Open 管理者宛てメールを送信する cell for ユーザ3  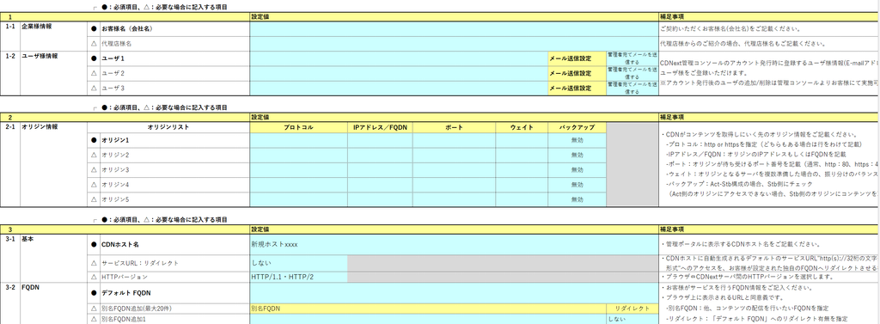pos(632,89)
